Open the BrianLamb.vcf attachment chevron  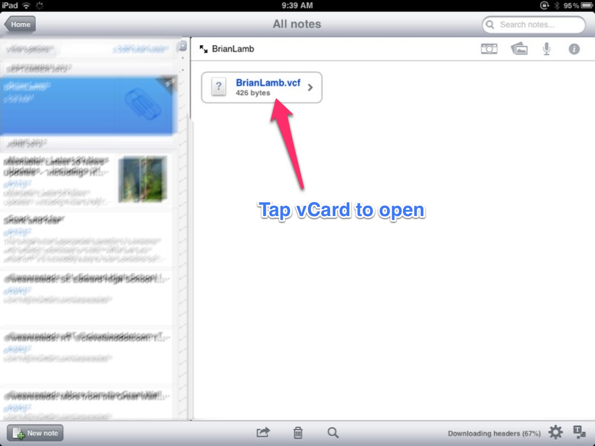pos(310,87)
